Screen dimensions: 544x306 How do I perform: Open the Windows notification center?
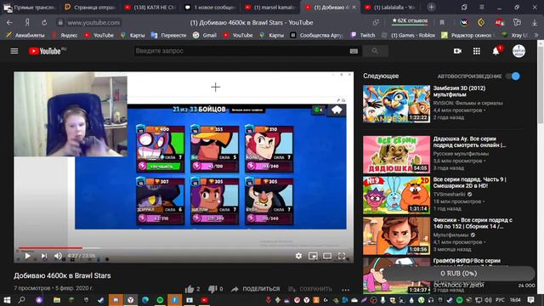[x=530, y=300]
